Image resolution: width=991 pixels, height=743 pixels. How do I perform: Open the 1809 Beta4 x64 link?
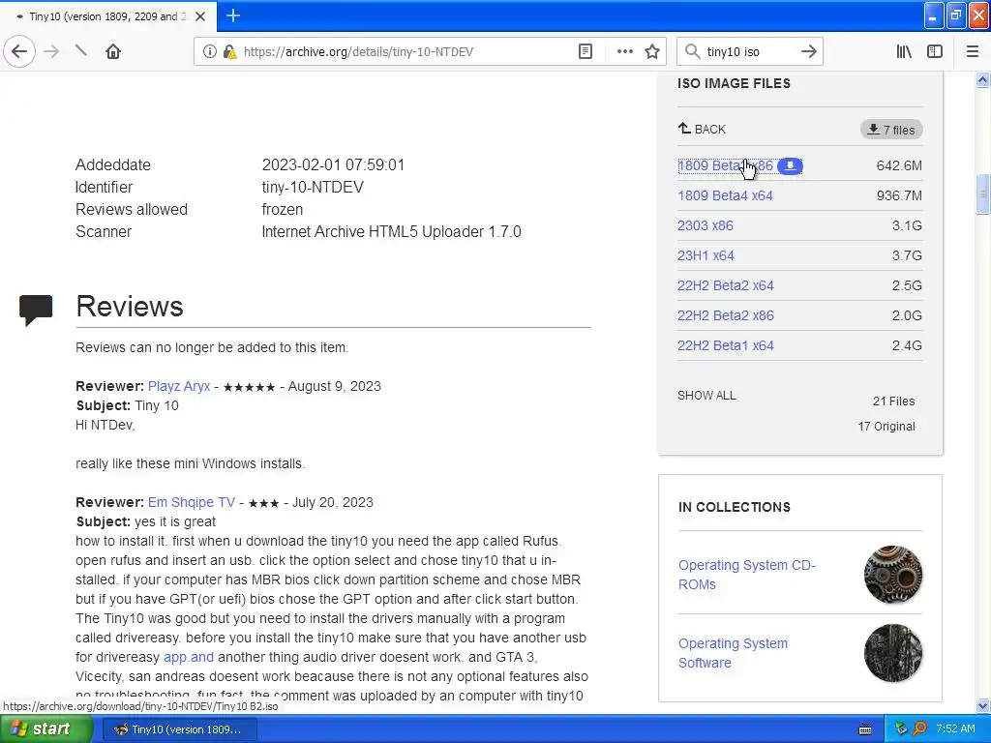point(725,195)
